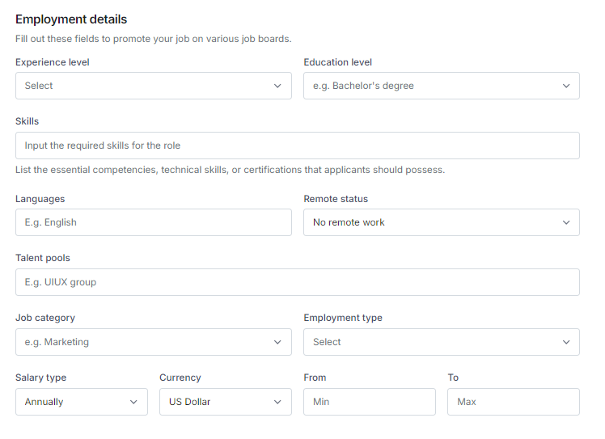Click the salary From Min field

pos(369,402)
